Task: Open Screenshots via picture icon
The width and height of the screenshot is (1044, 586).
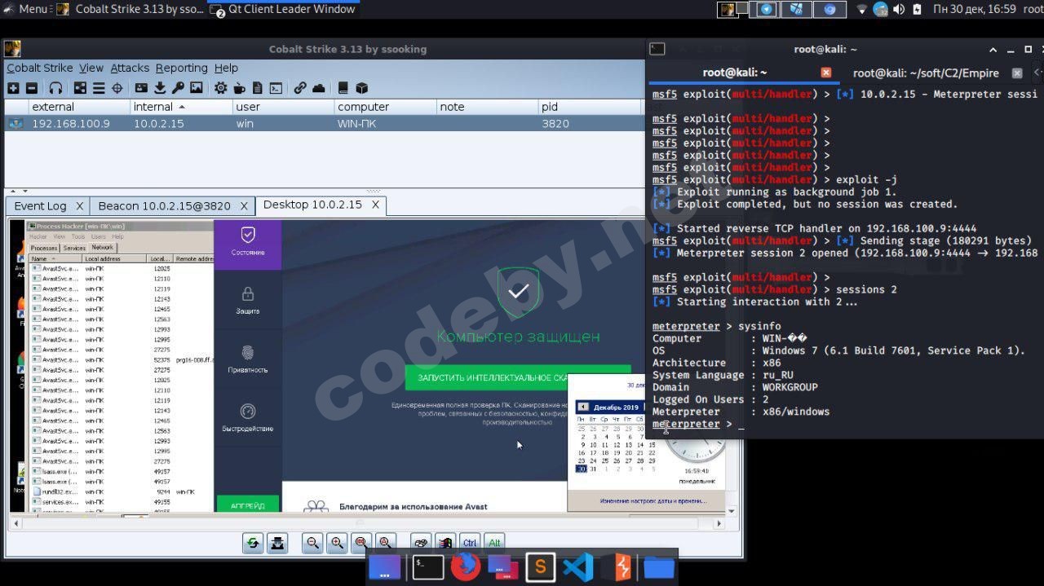Action: tap(197, 88)
